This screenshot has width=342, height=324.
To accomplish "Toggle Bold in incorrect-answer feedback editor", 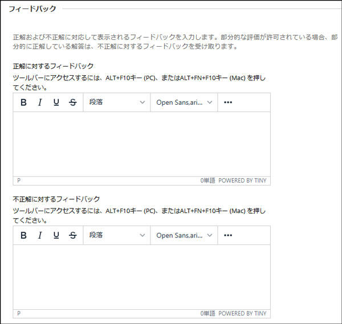I will (x=23, y=235).
